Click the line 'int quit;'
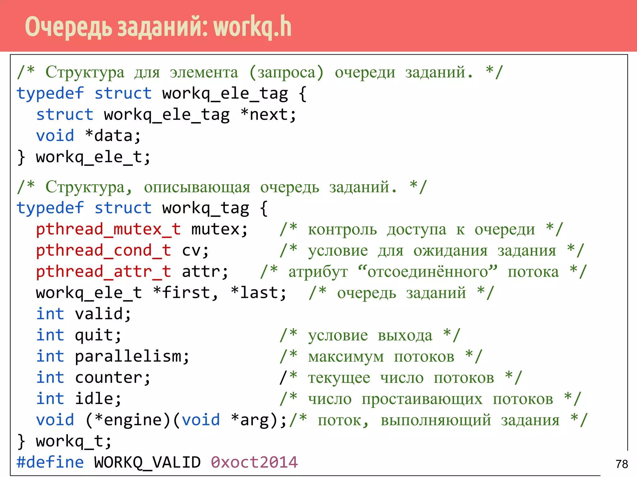The image size is (637, 477). pos(79,335)
